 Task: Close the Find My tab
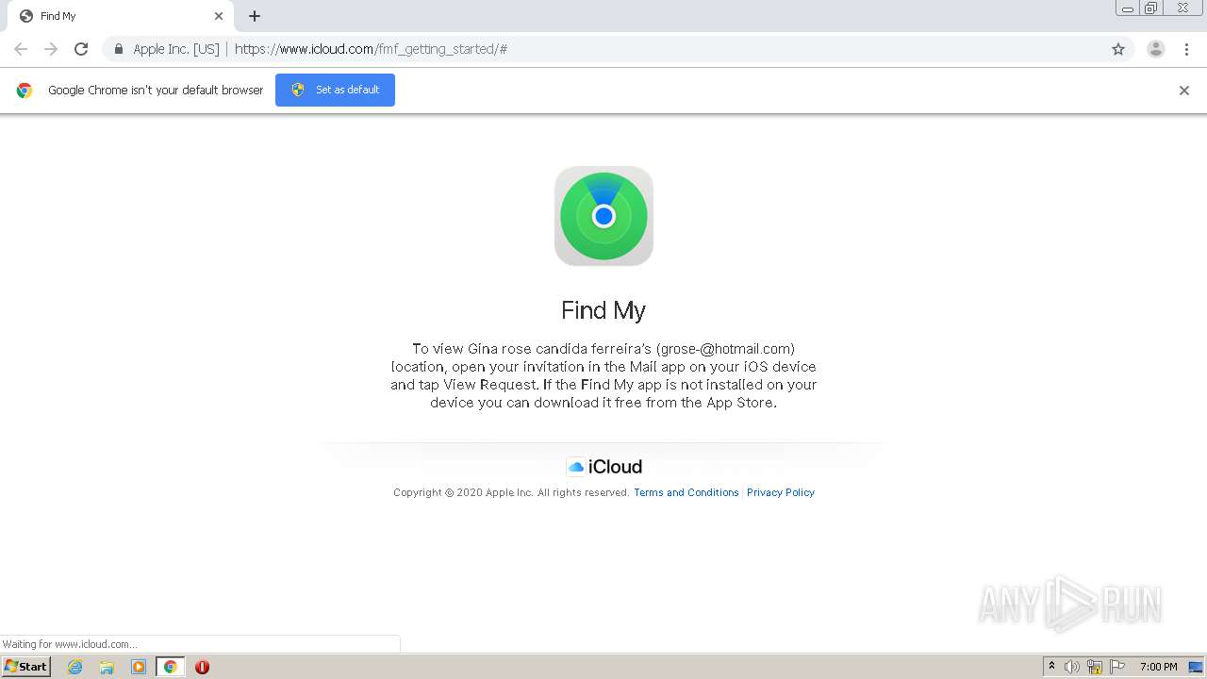[x=219, y=16]
